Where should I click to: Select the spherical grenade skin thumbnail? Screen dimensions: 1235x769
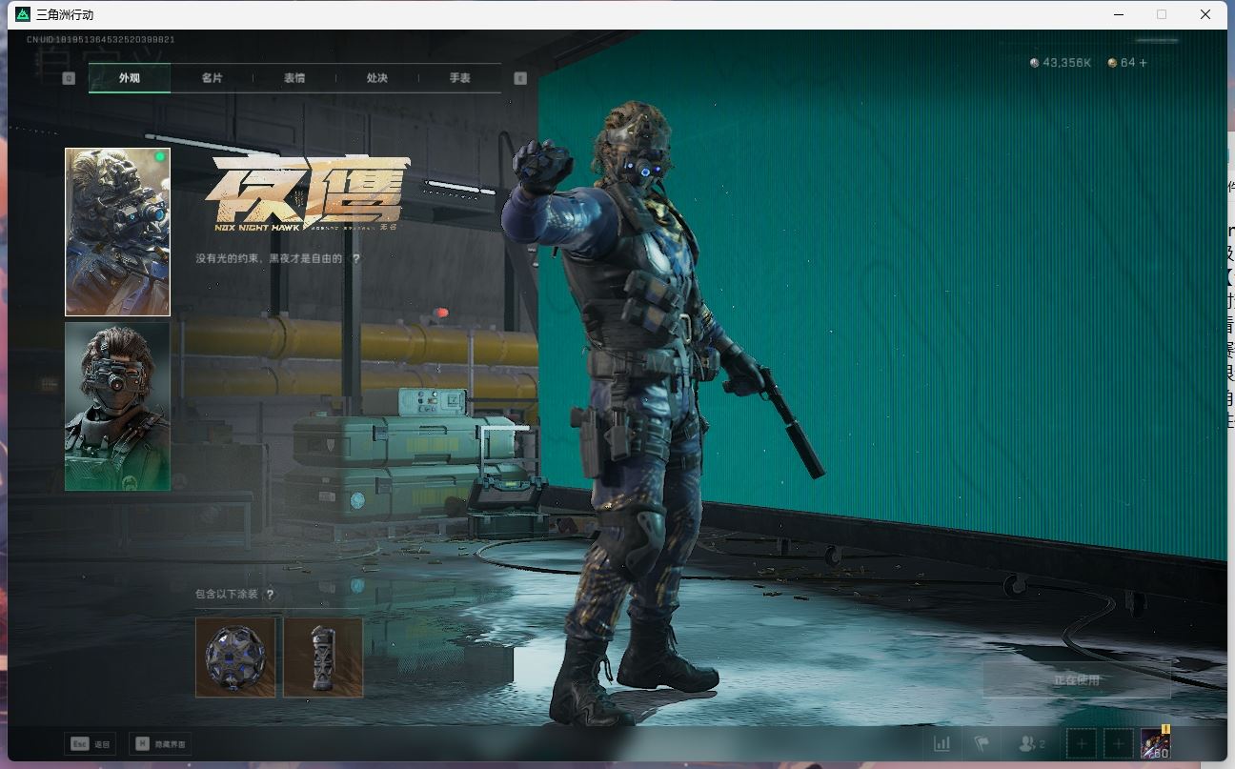click(x=235, y=658)
